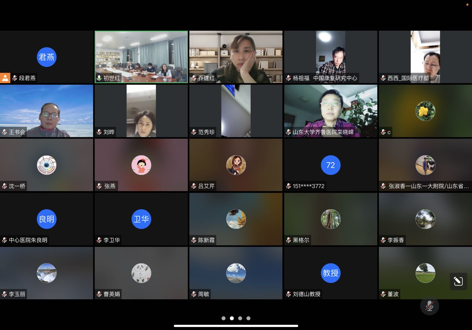Click the 中心医院朱良明 name label

pyautogui.click(x=28, y=240)
